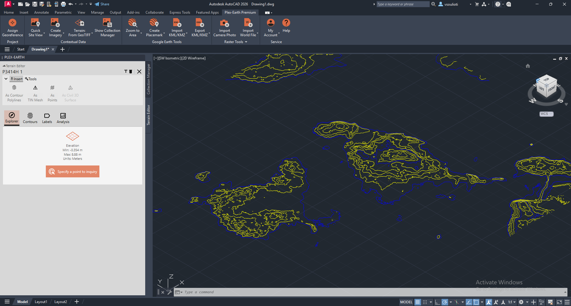Launch Import Camera Photo
The width and height of the screenshot is (571, 306).
tap(225, 28)
